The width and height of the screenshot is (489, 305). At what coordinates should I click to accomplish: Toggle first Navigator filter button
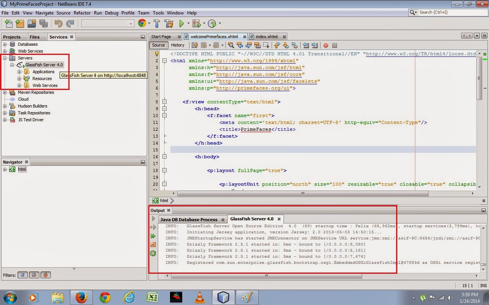pos(23,275)
